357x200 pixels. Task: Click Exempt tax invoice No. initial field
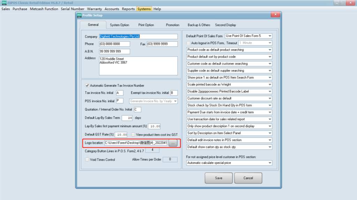174,93
